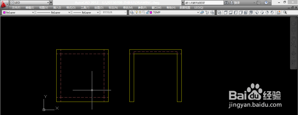Toggle TEMP layer viewport freeze icon
The image size is (298, 115).
pos(144,12)
